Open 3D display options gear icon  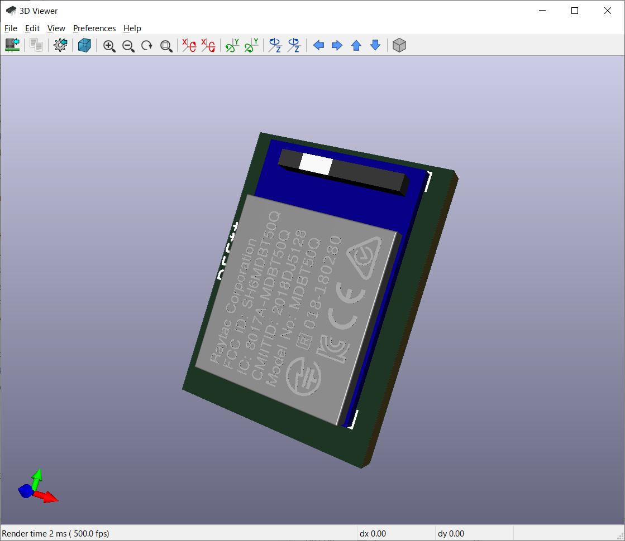pyautogui.click(x=60, y=46)
